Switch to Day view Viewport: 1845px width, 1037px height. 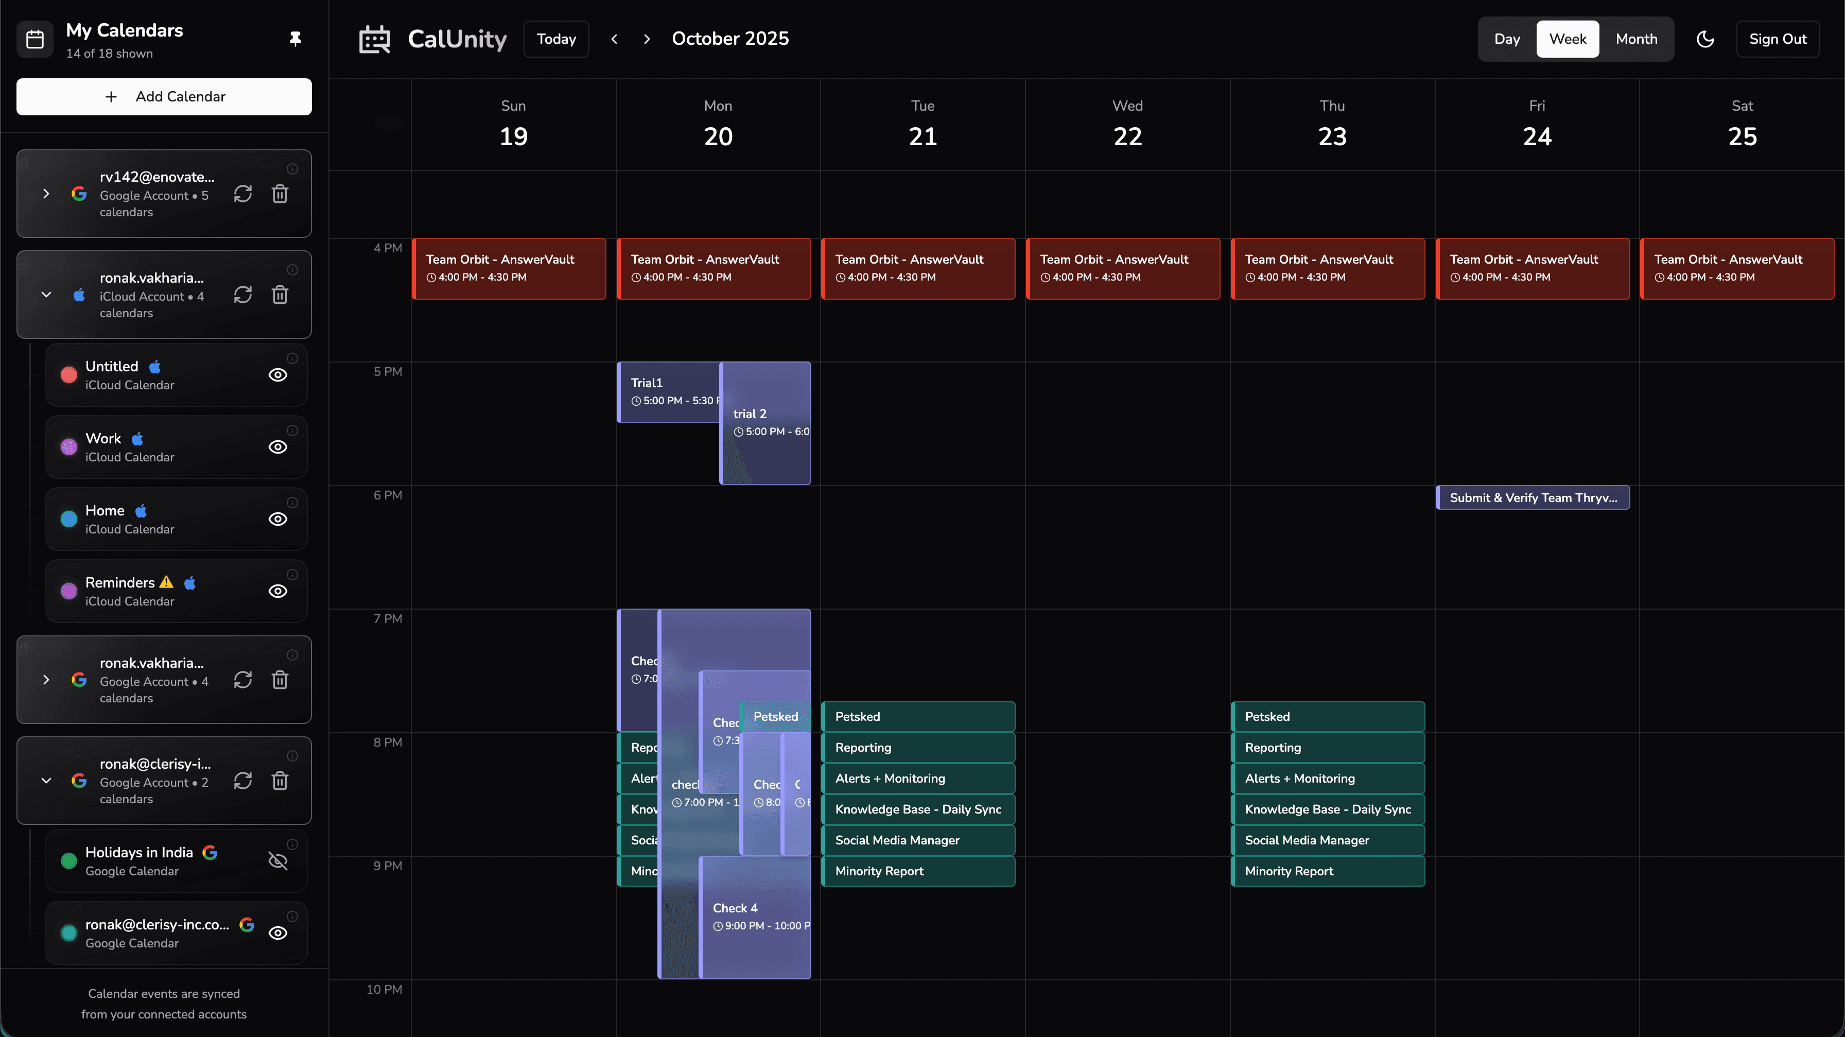tap(1507, 39)
